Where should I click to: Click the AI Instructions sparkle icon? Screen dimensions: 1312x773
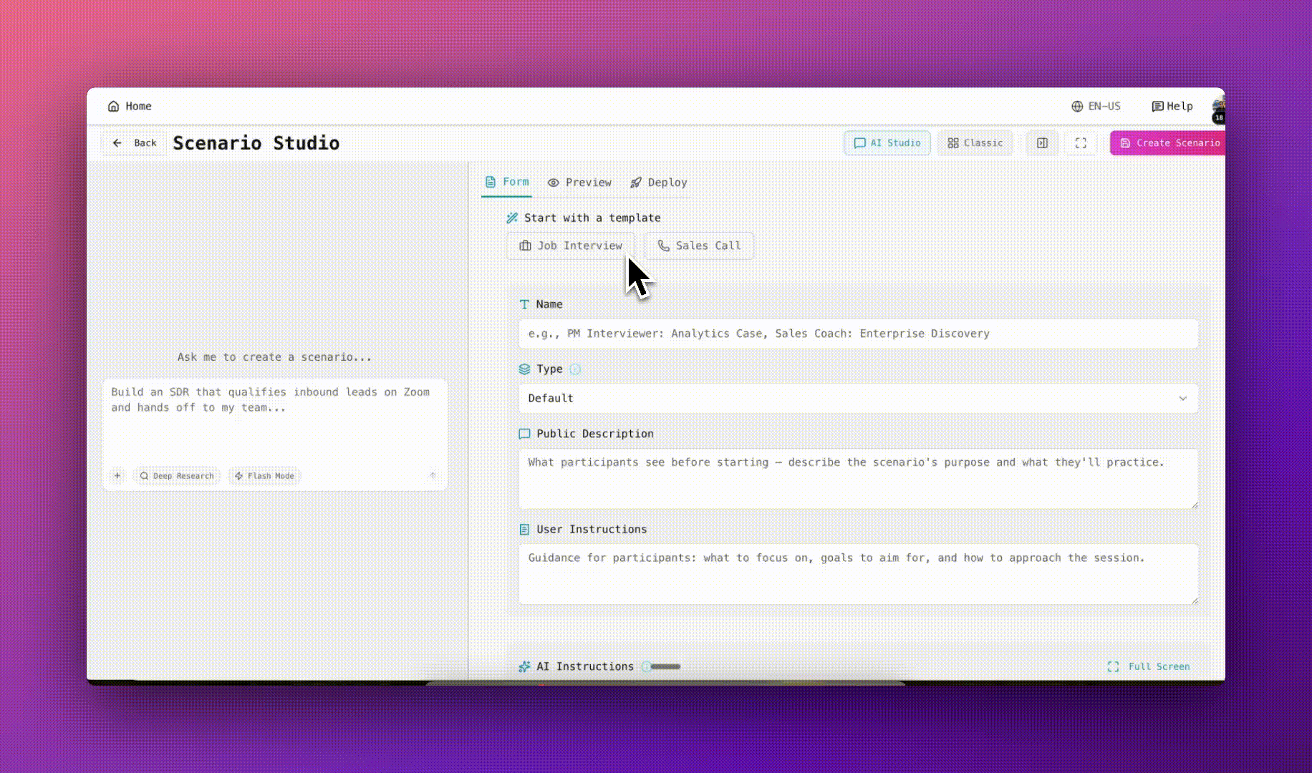coord(524,666)
